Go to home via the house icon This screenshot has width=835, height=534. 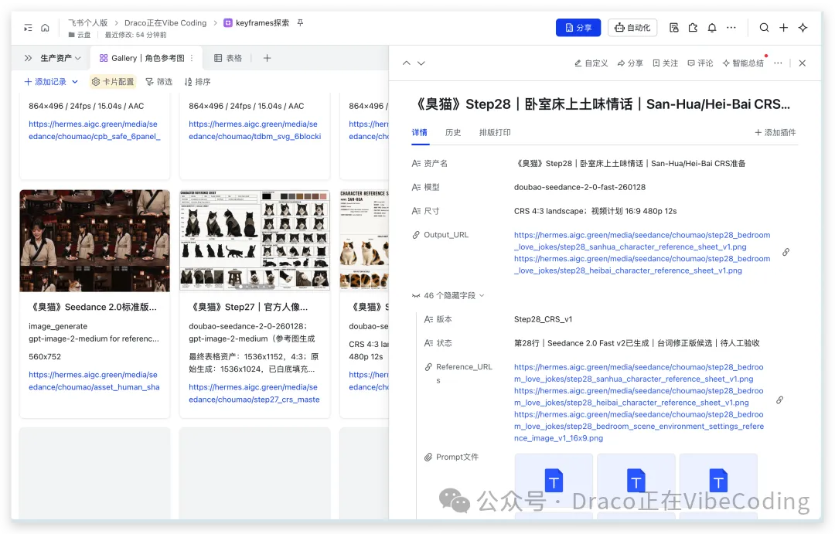coord(46,28)
